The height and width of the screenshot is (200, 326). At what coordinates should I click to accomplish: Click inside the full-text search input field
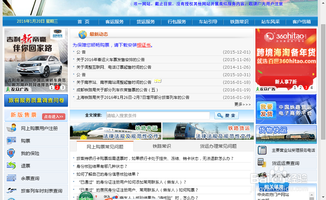pos(158,115)
